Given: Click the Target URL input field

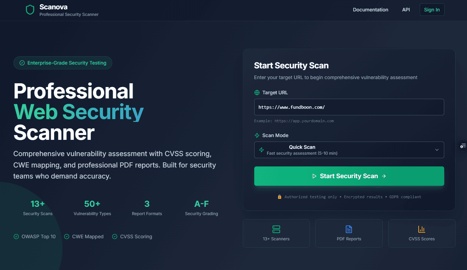Looking at the screenshot, I should (349, 107).
